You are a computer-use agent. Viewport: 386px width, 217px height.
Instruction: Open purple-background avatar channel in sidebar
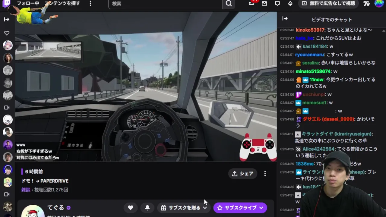click(x=8, y=144)
